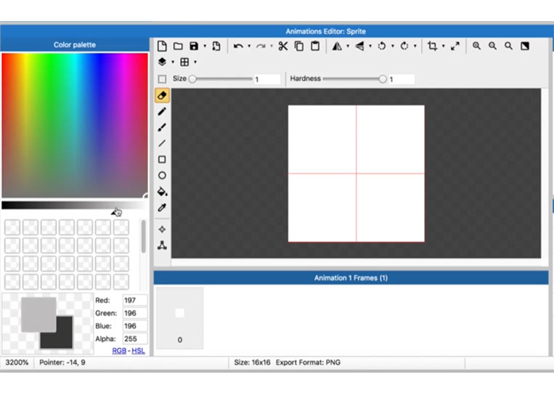The width and height of the screenshot is (554, 393).
Task: Flip the image horizontally
Action: click(x=337, y=46)
